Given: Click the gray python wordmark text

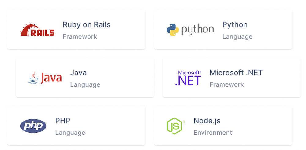Looking at the screenshot, I should tap(197, 30).
